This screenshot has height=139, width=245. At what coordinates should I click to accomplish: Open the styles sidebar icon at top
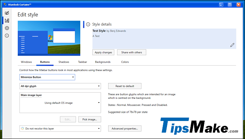7,13
